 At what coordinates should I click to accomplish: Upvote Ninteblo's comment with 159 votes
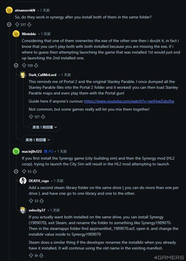[x=24, y=66]
